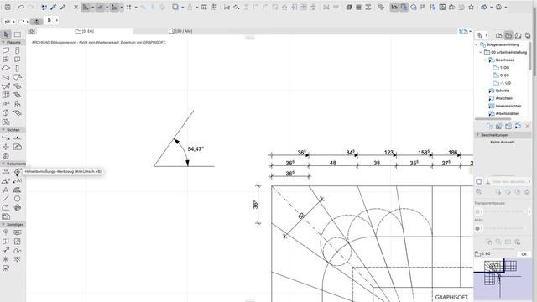Viewport: 537px width, 302px height.
Task: Collapse the Sonstiges toolbox section
Action: click(3, 224)
